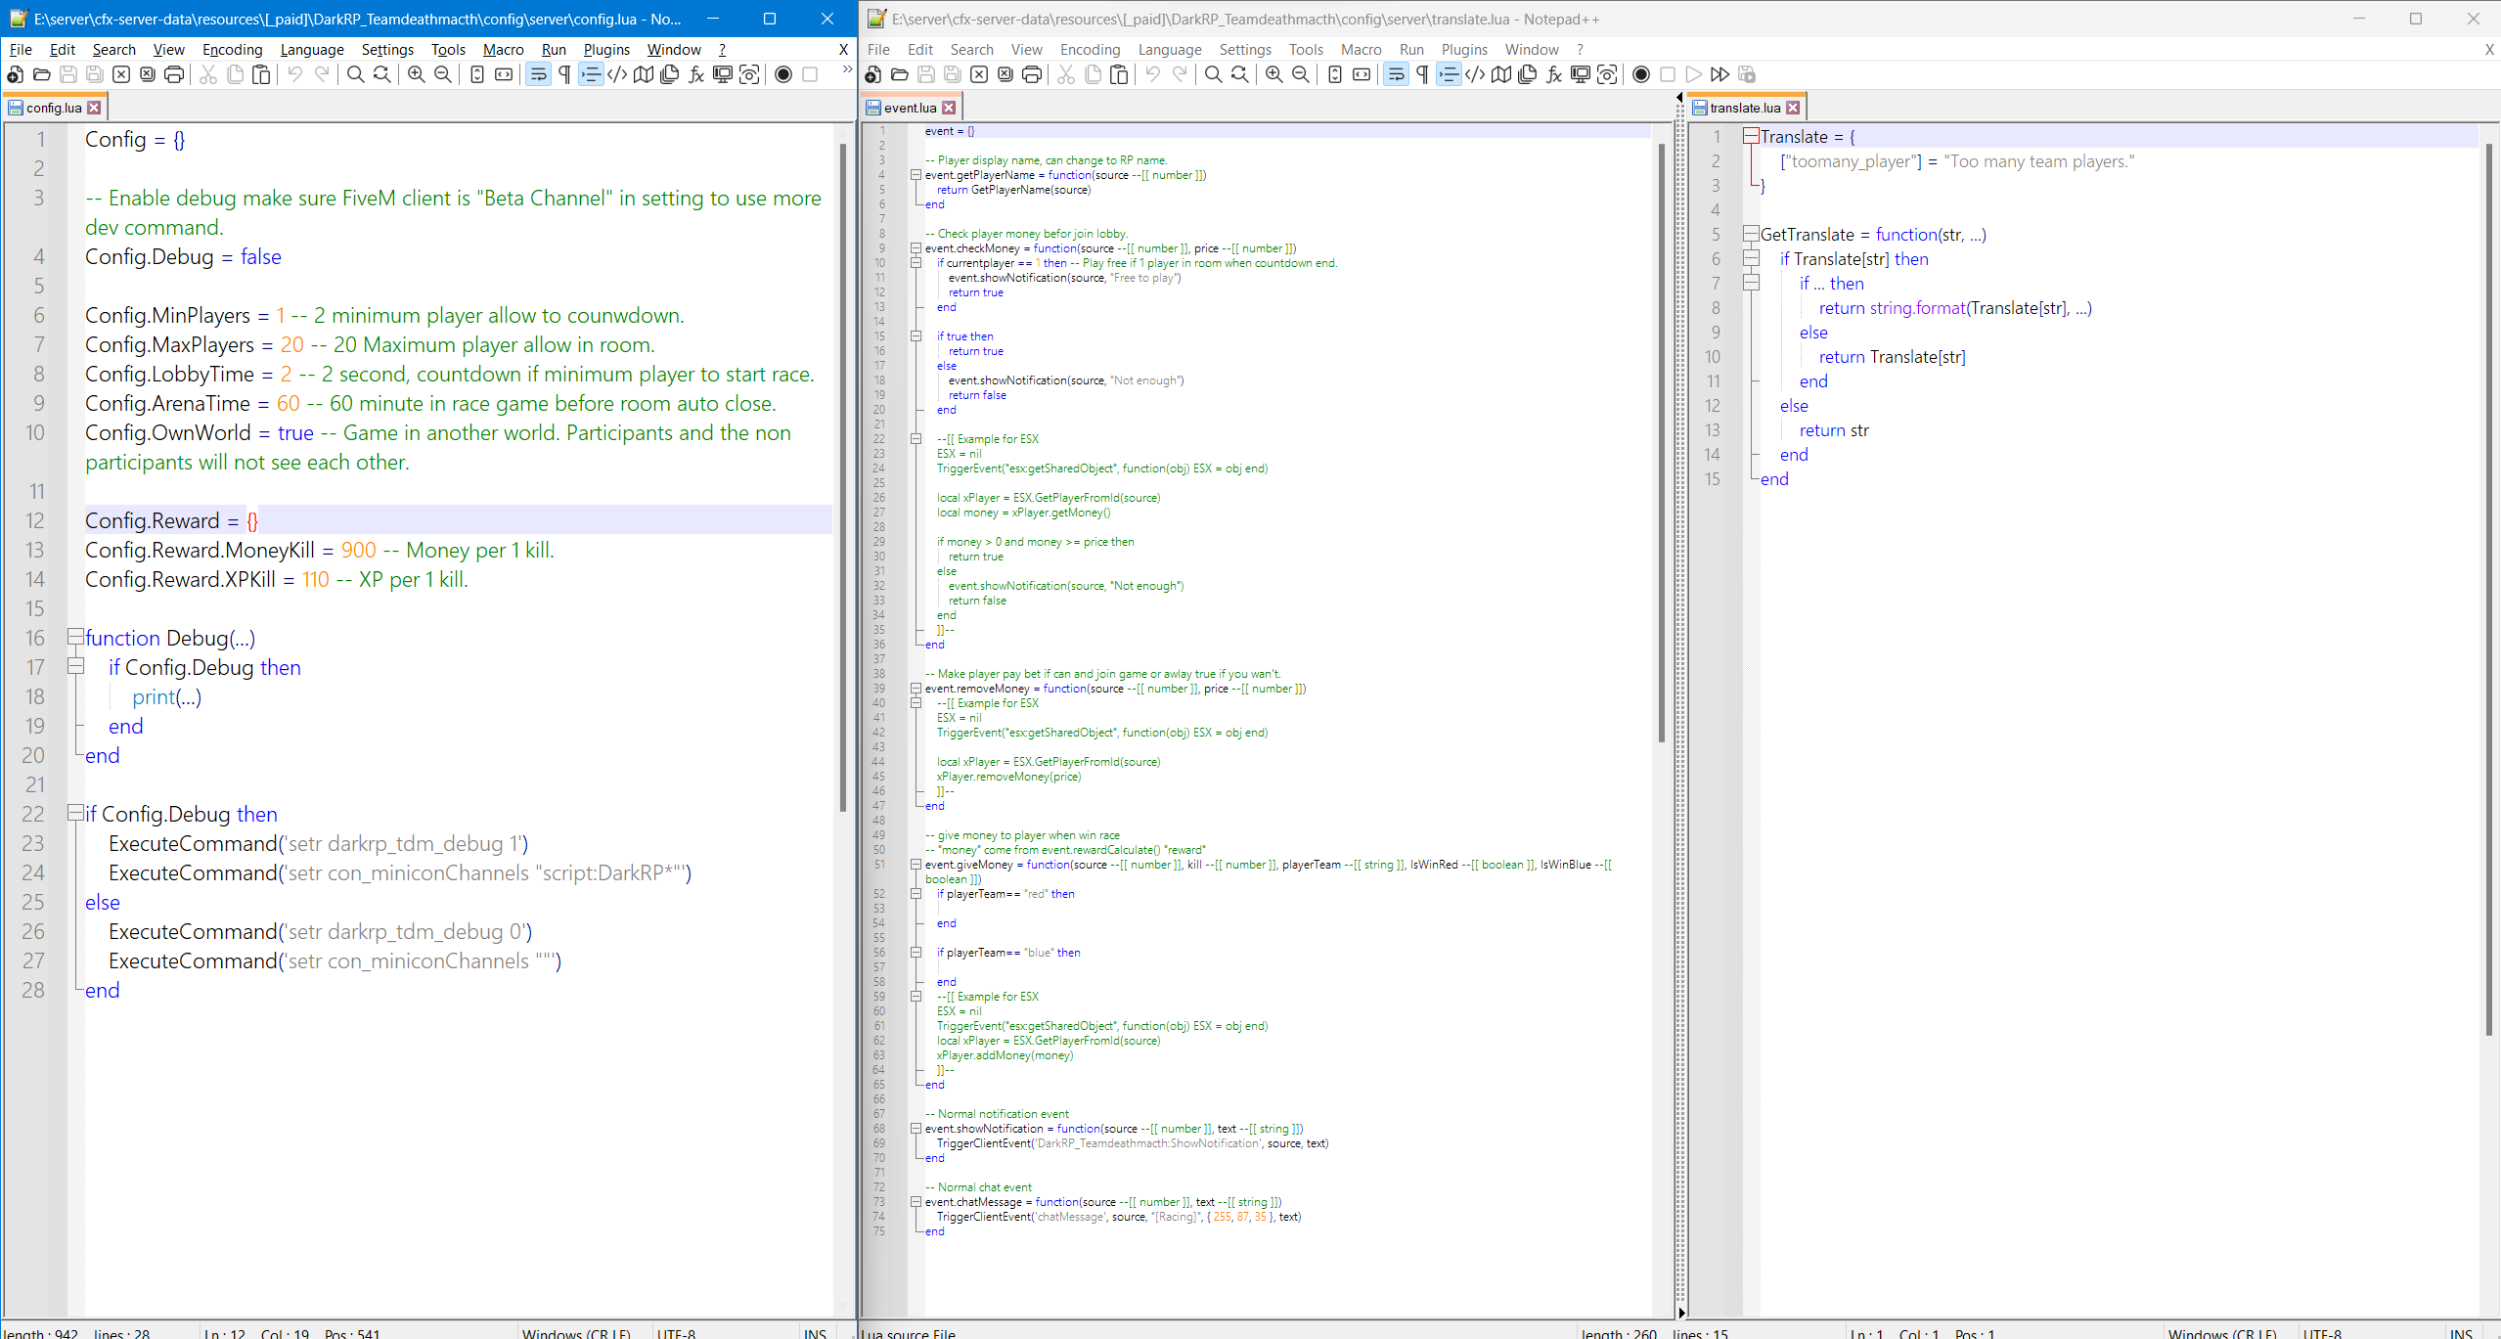Undo last edit via the undo arrow icon
The width and height of the screenshot is (2501, 1339).
295,74
